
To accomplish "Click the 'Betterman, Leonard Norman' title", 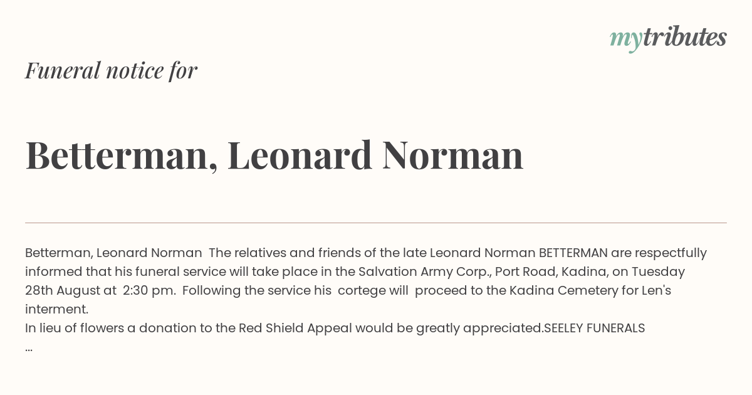I will tap(274, 155).
